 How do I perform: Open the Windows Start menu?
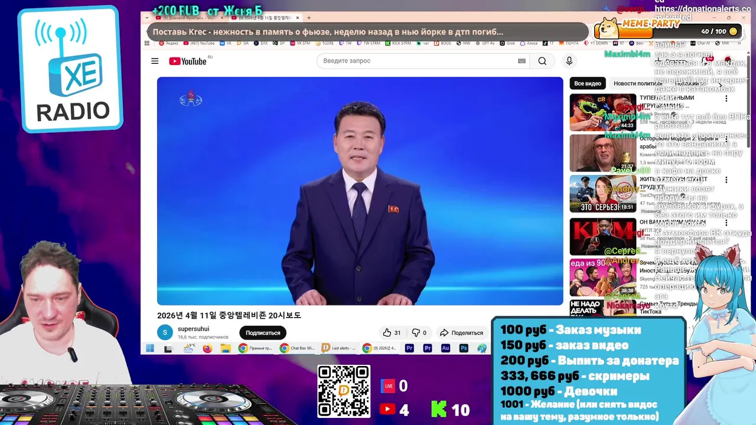click(150, 348)
